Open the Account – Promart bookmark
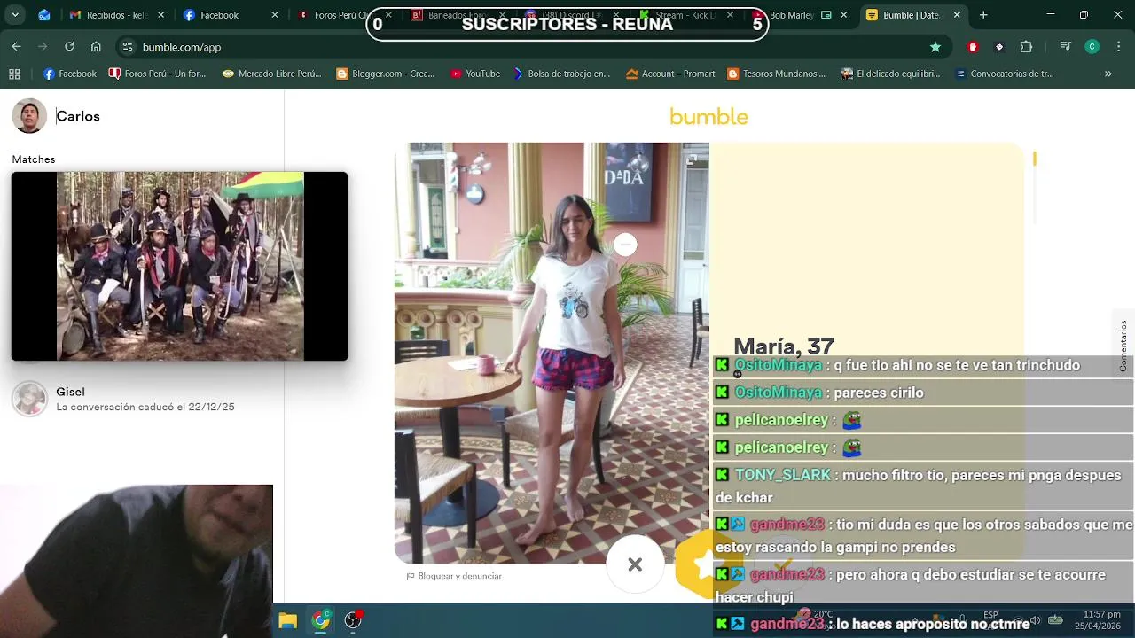Screen dimensions: 1135x638 click(670, 74)
